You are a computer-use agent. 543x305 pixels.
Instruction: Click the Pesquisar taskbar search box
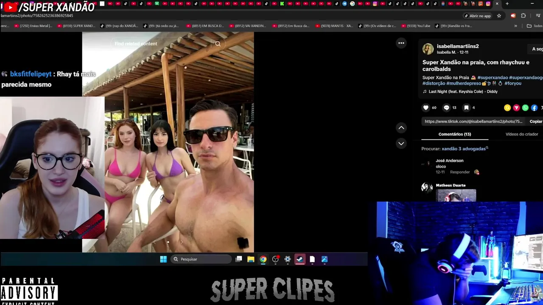pos(201,259)
